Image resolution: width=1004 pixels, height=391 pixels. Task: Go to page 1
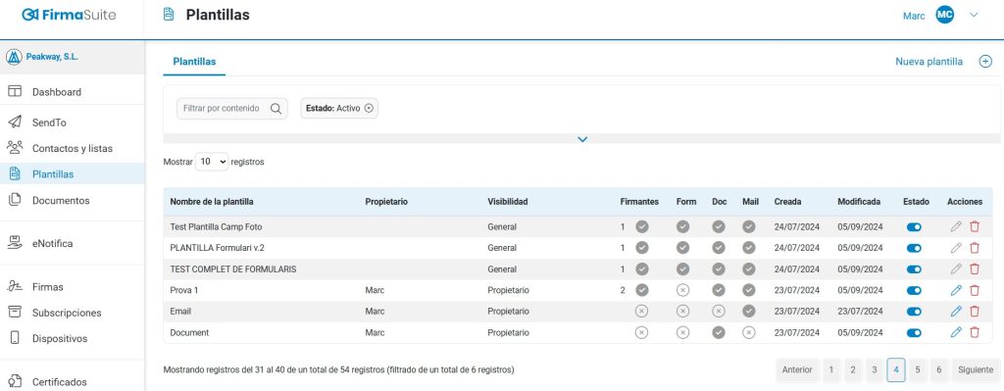(831, 369)
